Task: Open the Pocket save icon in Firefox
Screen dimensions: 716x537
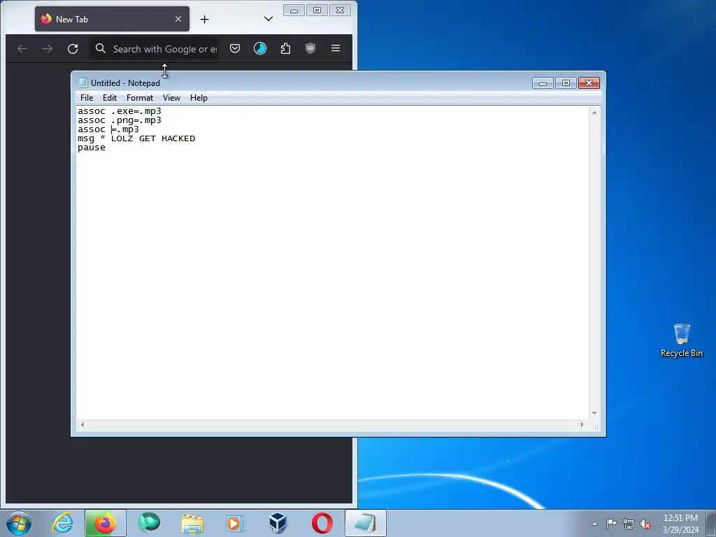Action: 235,48
